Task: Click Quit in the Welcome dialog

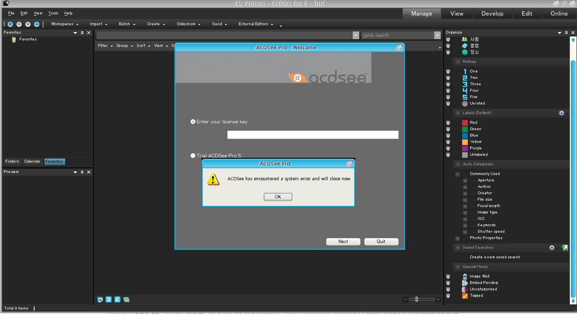Action: [x=381, y=242]
